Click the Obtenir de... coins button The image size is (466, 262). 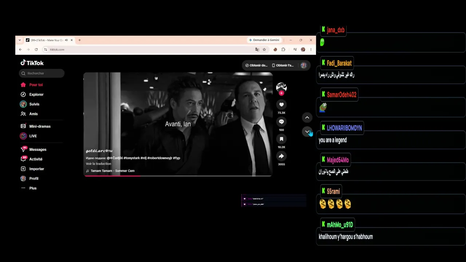tap(256, 65)
